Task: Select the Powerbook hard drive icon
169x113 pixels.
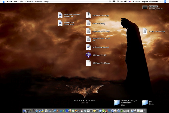Action: [145, 7]
